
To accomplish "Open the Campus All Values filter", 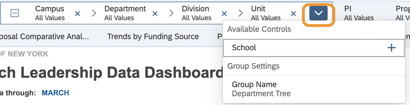I will (x=50, y=13).
